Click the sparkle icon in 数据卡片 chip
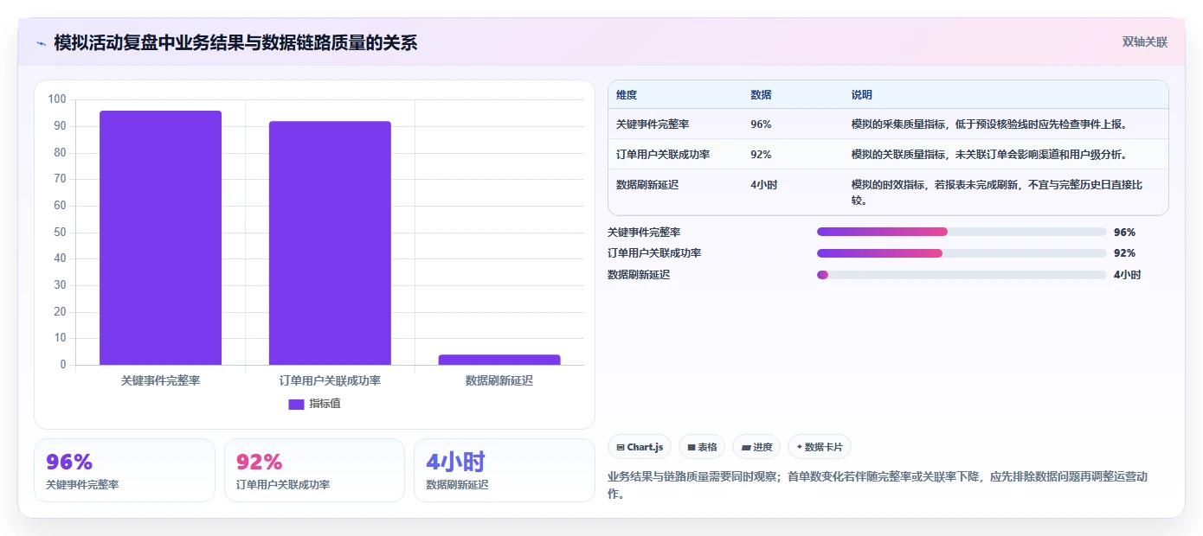 [799, 448]
